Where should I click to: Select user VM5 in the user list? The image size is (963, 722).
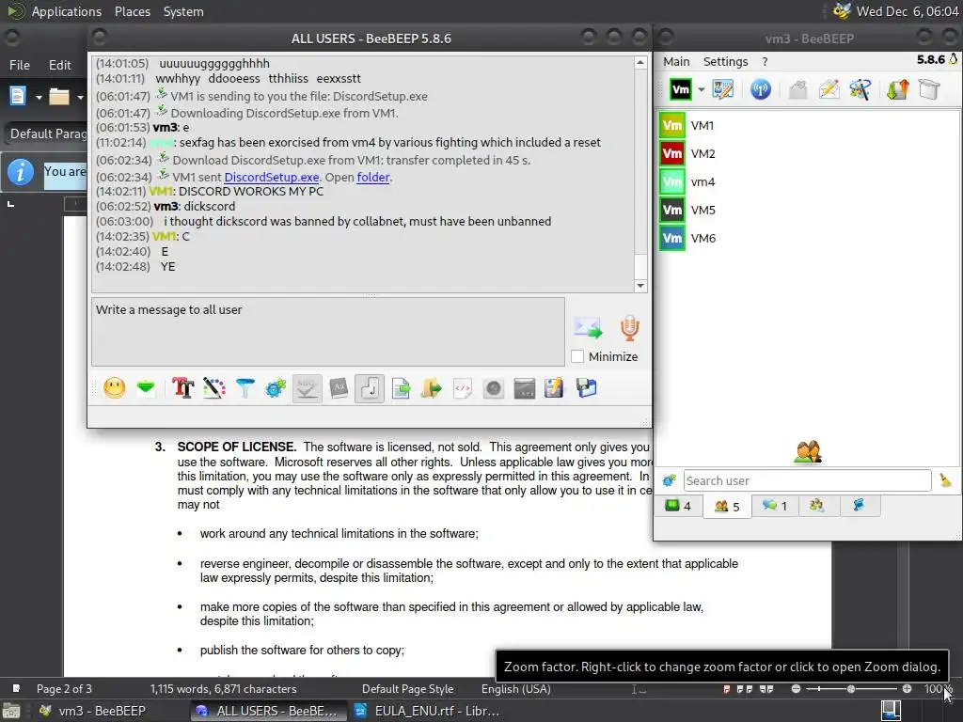tap(808, 210)
